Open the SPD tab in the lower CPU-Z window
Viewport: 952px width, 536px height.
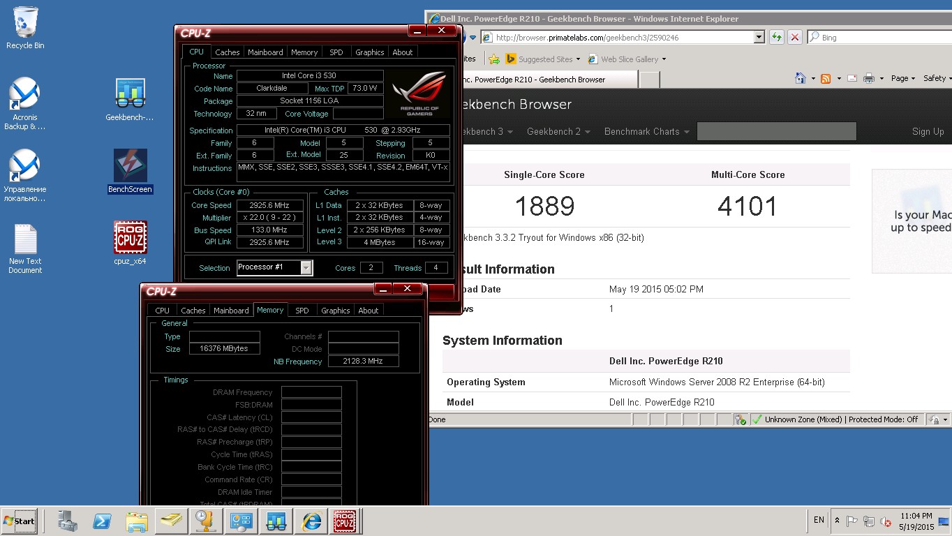(302, 311)
